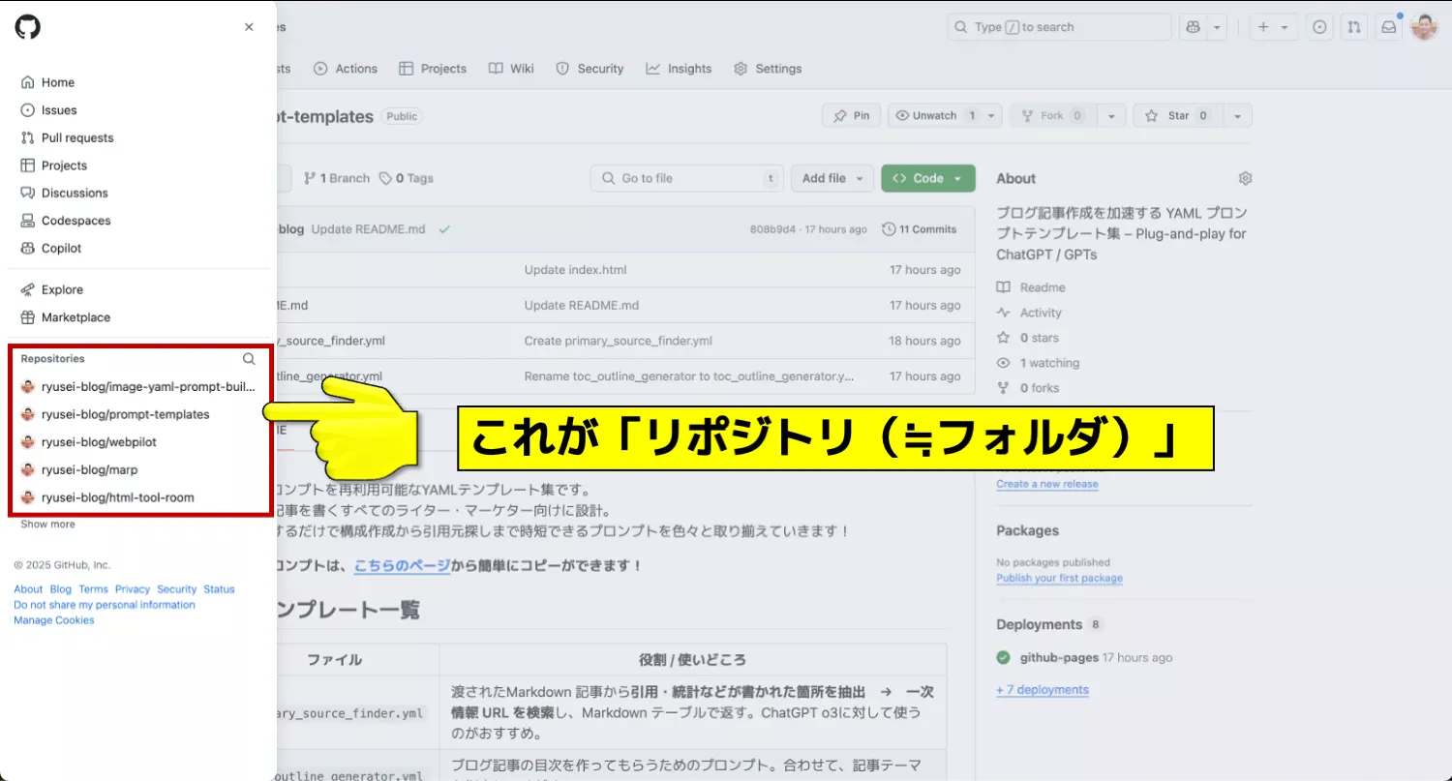Click the Go to file search field
This screenshot has width=1452, height=781.
tap(687, 178)
